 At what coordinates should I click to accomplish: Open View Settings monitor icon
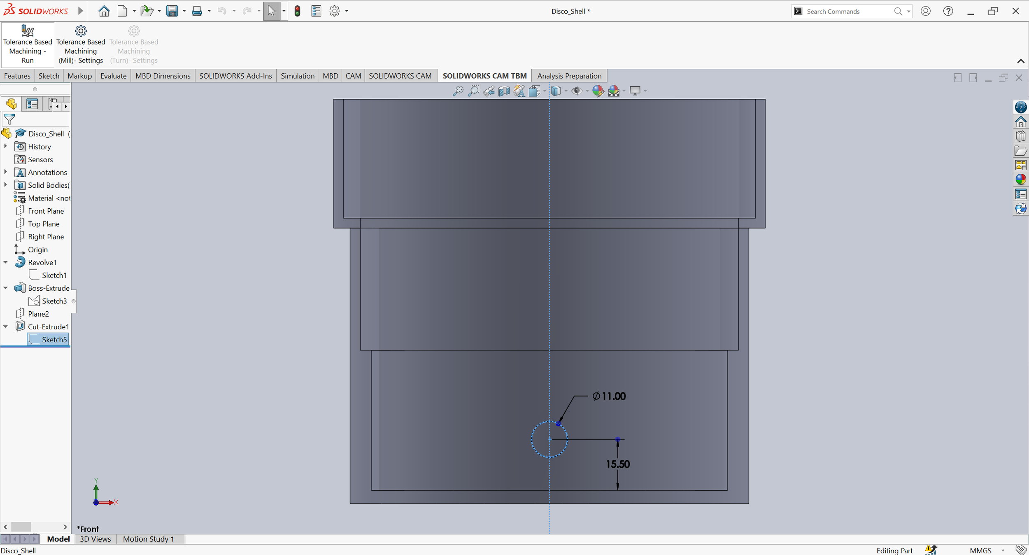pyautogui.click(x=635, y=91)
